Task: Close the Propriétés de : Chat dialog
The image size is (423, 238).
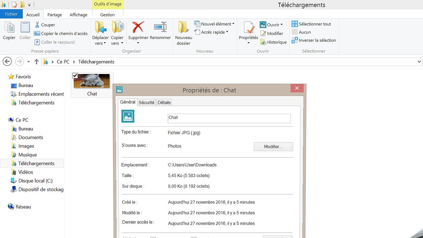Action: click(297, 88)
